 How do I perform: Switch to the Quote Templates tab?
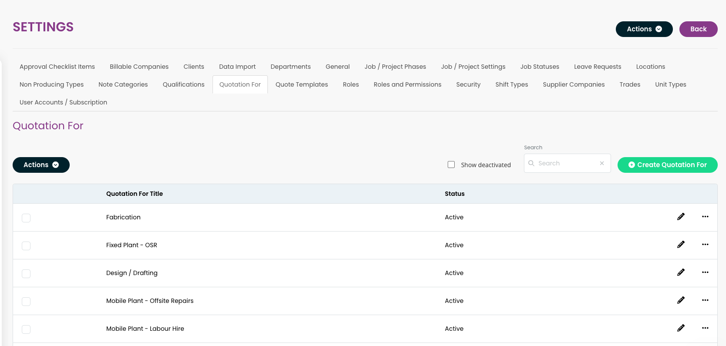(301, 84)
